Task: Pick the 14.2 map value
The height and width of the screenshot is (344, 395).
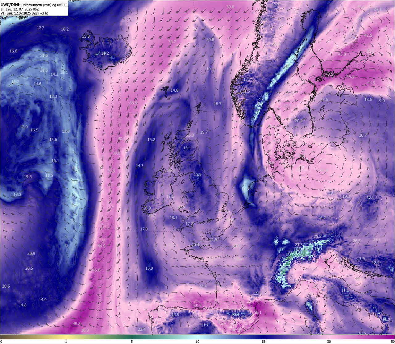Action: (x=54, y=74)
